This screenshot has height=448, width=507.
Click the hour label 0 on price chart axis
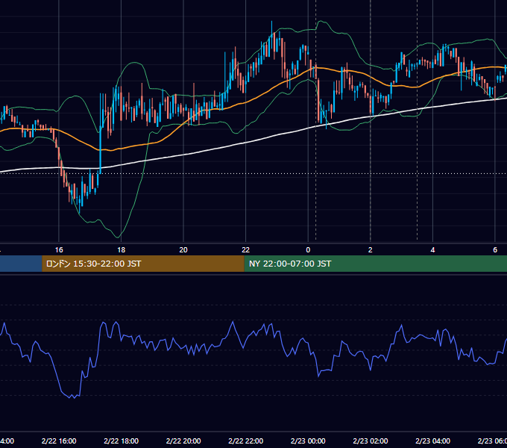pyautogui.click(x=308, y=250)
